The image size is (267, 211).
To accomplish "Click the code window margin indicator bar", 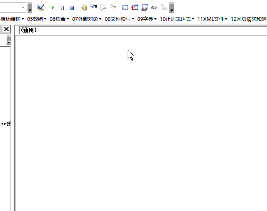I will [20, 123].
